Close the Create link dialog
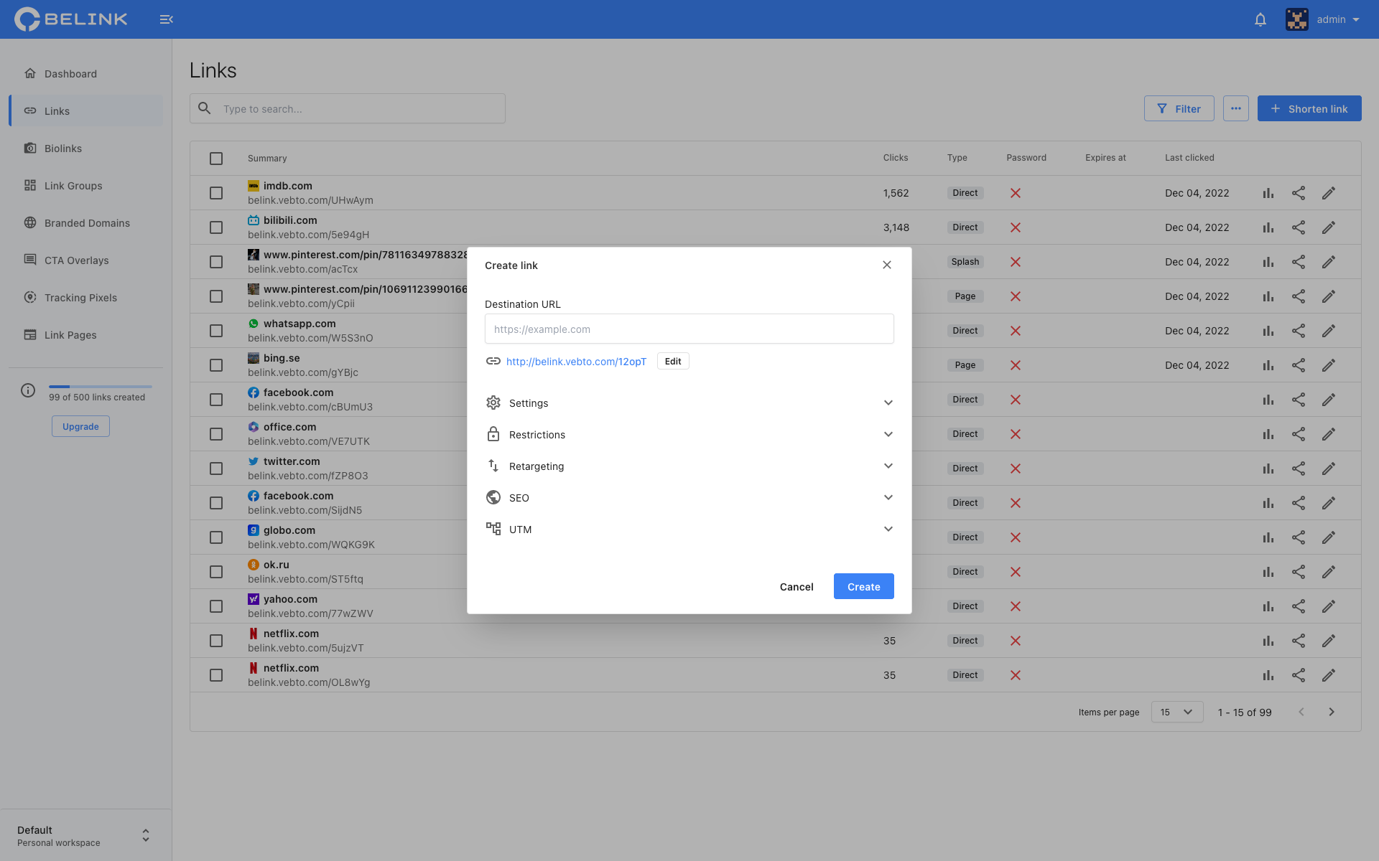This screenshot has width=1379, height=861. pyautogui.click(x=886, y=265)
